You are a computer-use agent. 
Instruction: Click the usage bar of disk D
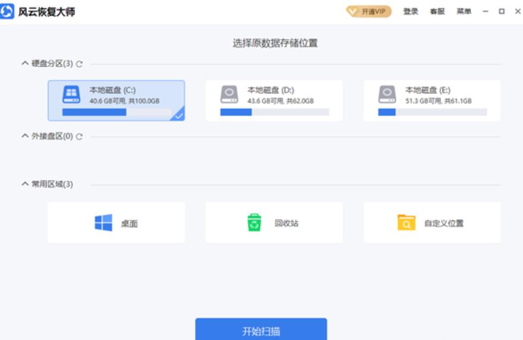click(274, 112)
